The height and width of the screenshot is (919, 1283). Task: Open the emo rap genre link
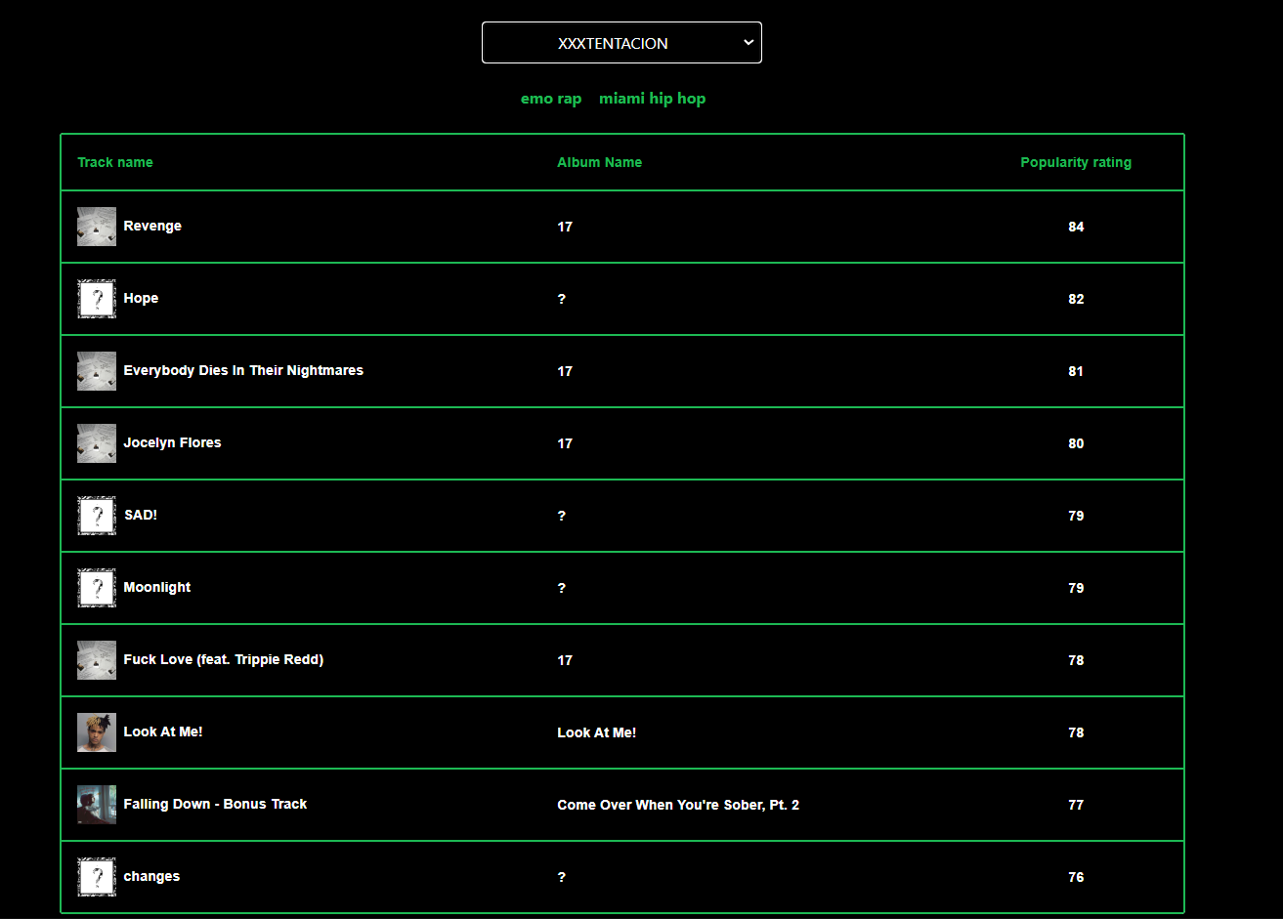point(550,98)
